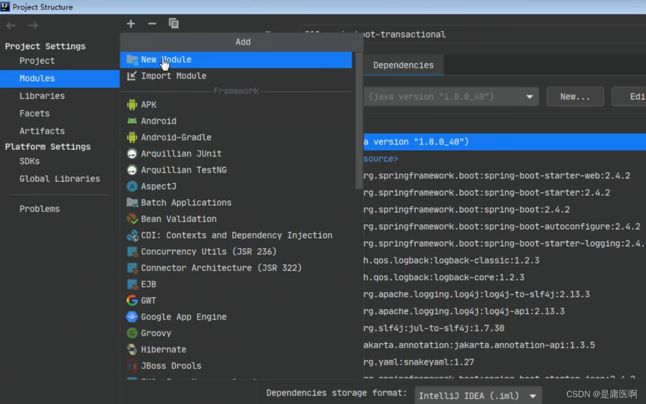Screen dimensions: 646x404
Task: Choose Android-Gradle framework label
Action: click(176, 137)
